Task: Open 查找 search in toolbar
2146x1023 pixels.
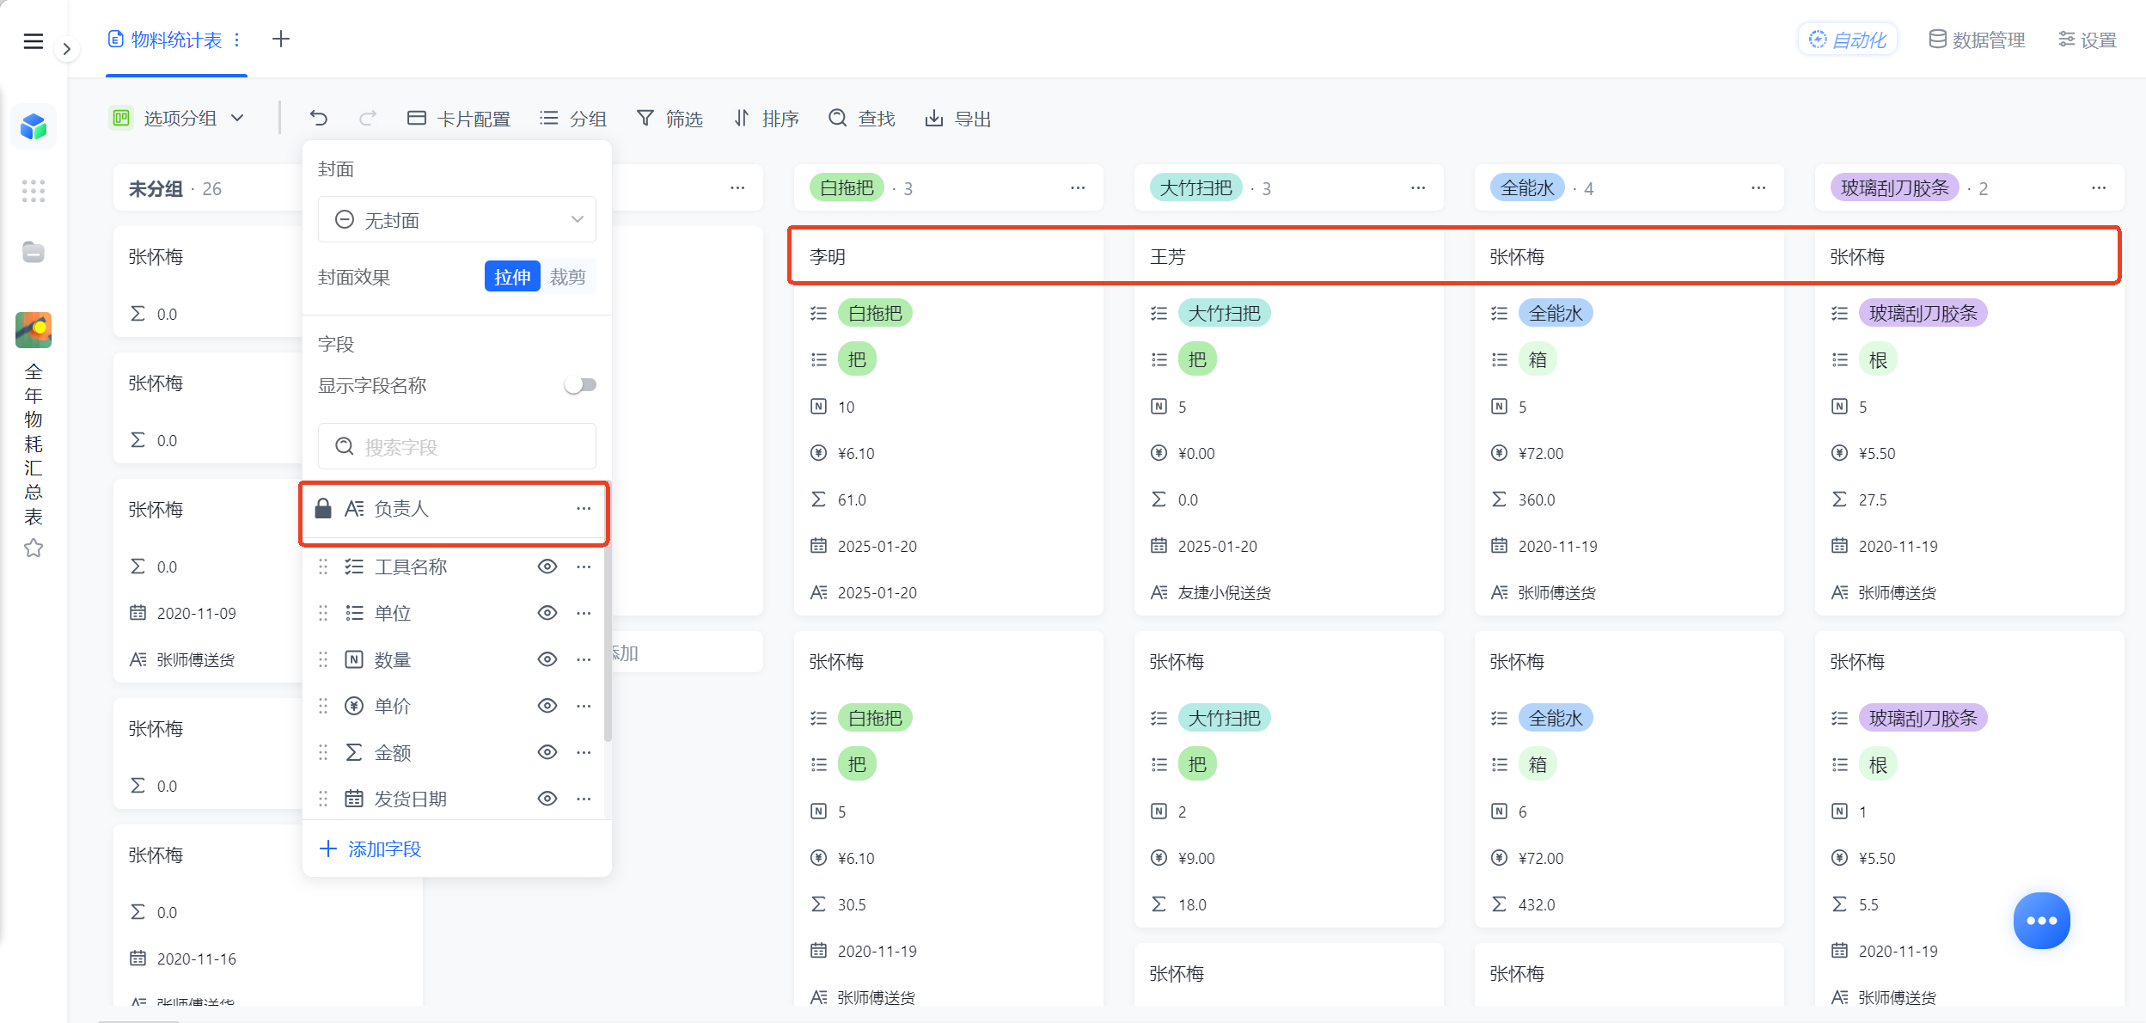Action: pos(862,119)
